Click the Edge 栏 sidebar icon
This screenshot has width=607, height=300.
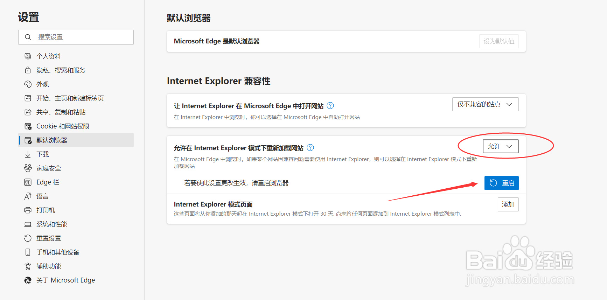point(28,182)
